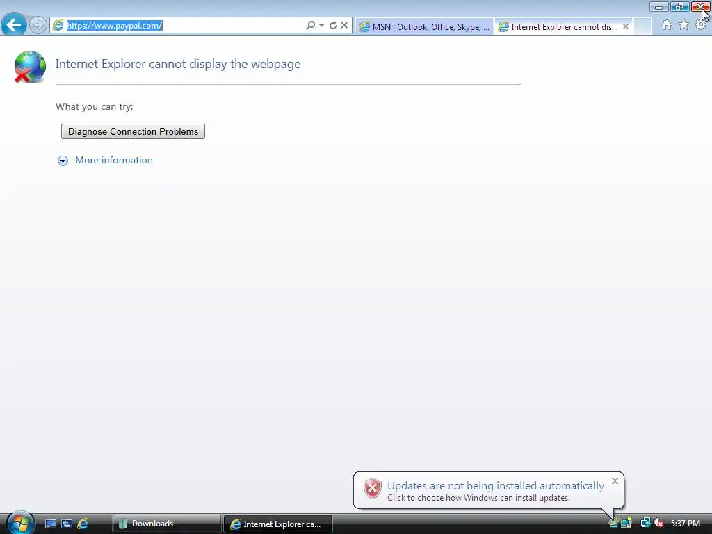Image resolution: width=712 pixels, height=534 pixels.
Task: Minimize the Internet Explorer window
Action: (658, 7)
